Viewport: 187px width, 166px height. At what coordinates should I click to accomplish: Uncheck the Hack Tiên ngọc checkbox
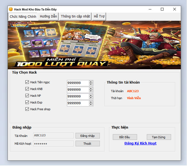pos(27,82)
